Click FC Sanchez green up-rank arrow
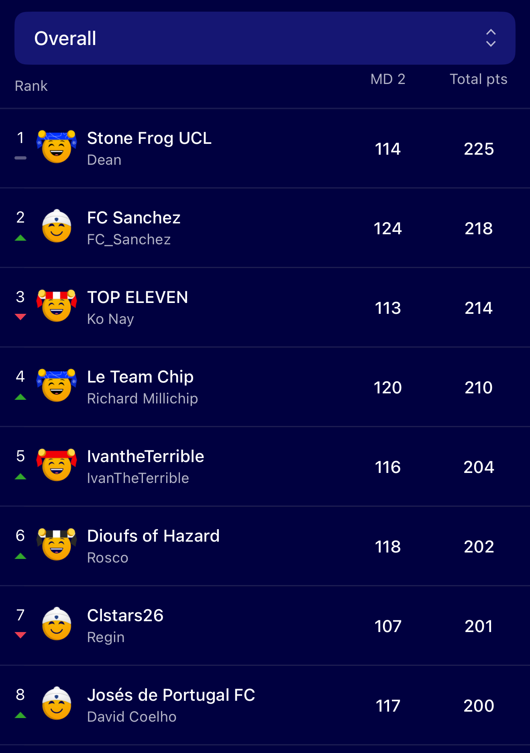530x753 pixels. tap(20, 238)
